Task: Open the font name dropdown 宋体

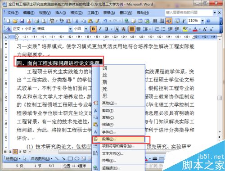Action: click(x=70, y=29)
